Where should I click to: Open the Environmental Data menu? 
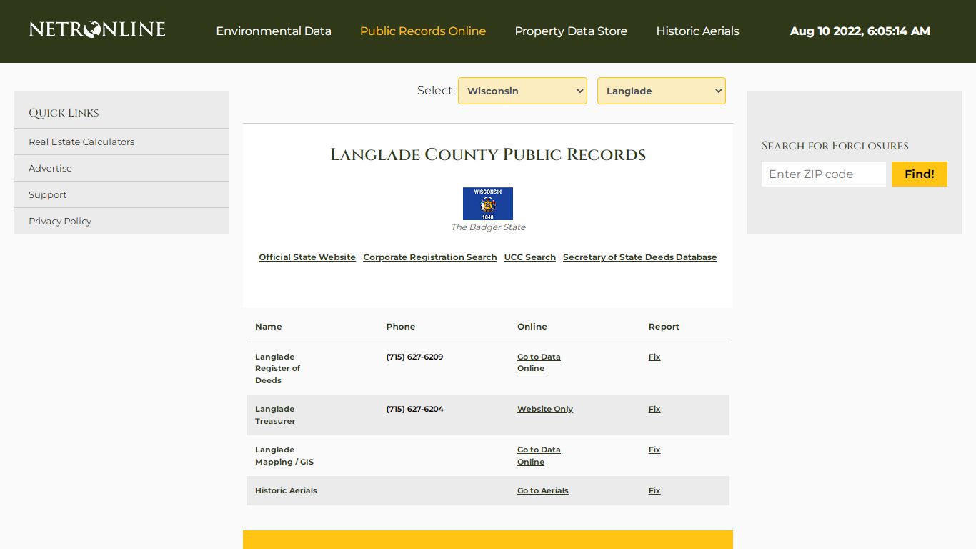[x=274, y=31]
